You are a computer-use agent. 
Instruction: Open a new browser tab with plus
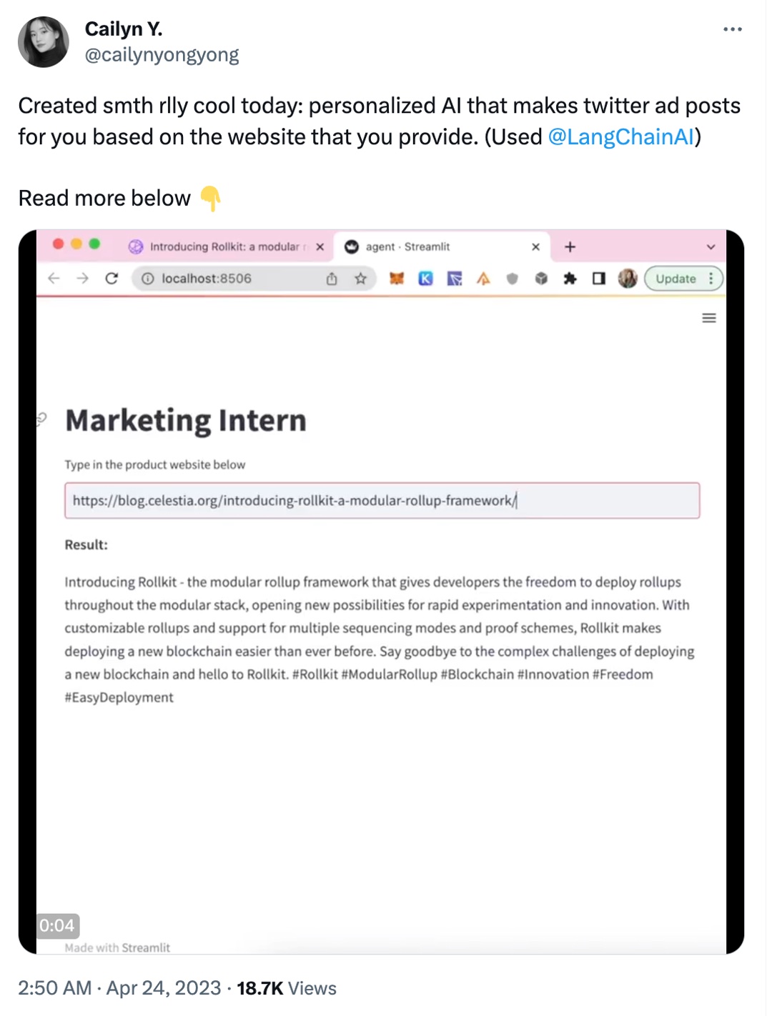[x=570, y=246]
